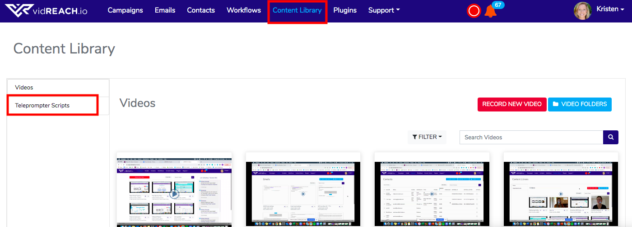Click the red record circle icon
This screenshot has height=227, width=632.
click(474, 11)
